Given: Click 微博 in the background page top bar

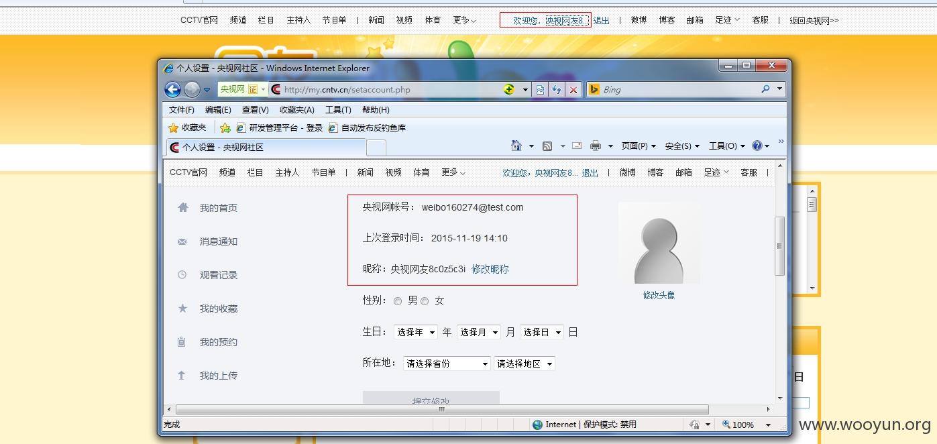Looking at the screenshot, I should pos(639,20).
